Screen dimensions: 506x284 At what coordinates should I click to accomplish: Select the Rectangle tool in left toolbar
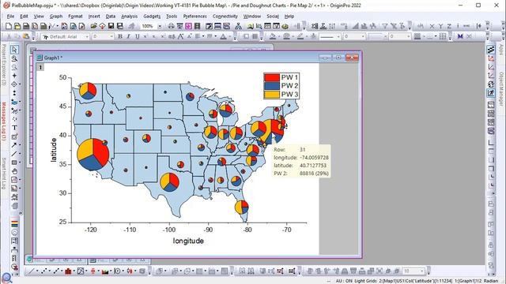coord(14,163)
